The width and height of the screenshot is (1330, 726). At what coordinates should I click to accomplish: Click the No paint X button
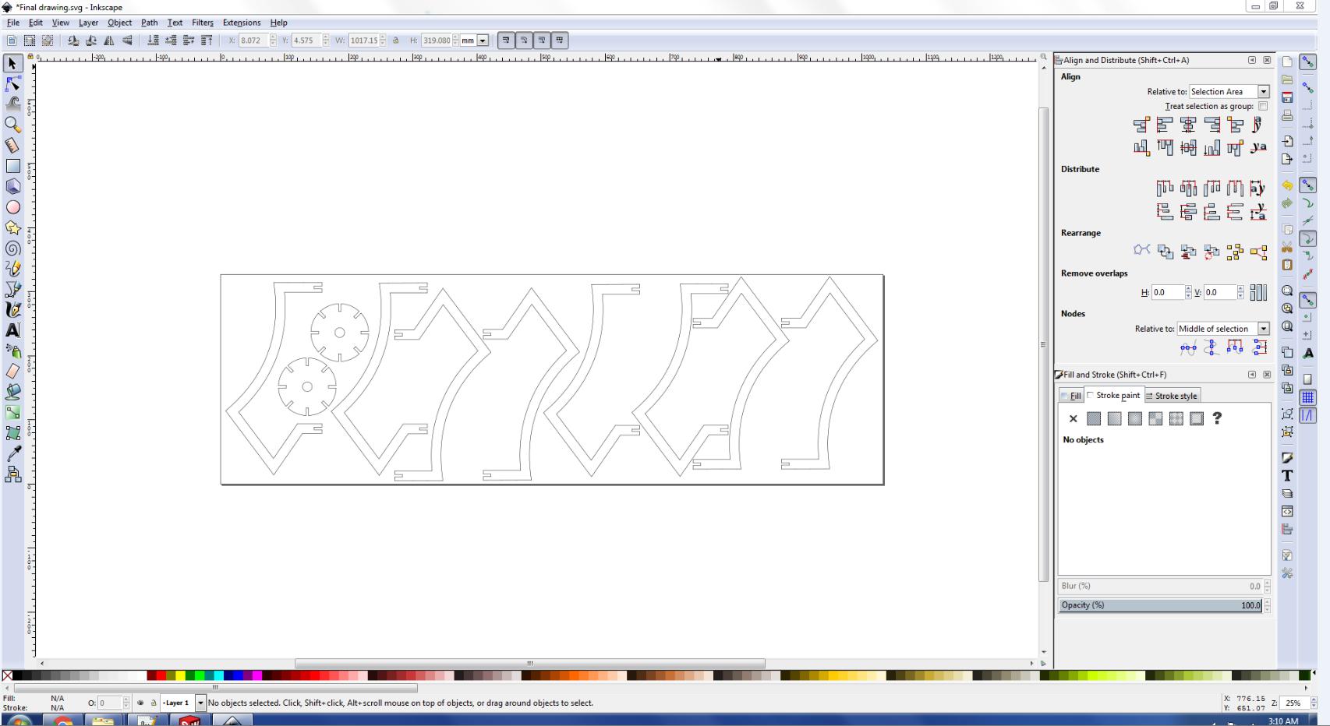1074,419
